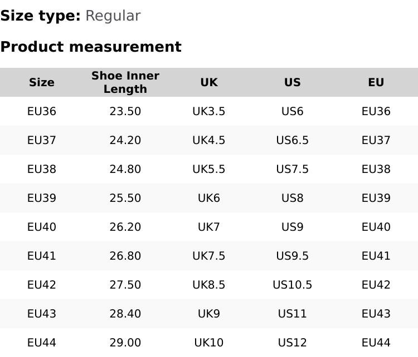
Task: Select the EU43 size row label
Action: click(42, 314)
